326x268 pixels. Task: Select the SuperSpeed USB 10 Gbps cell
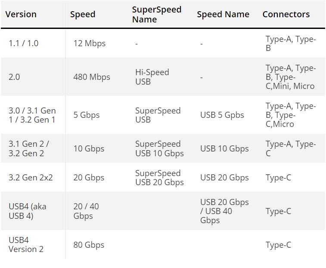tap(159, 148)
